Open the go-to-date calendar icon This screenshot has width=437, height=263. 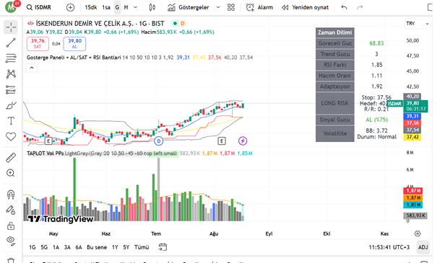(x=163, y=247)
